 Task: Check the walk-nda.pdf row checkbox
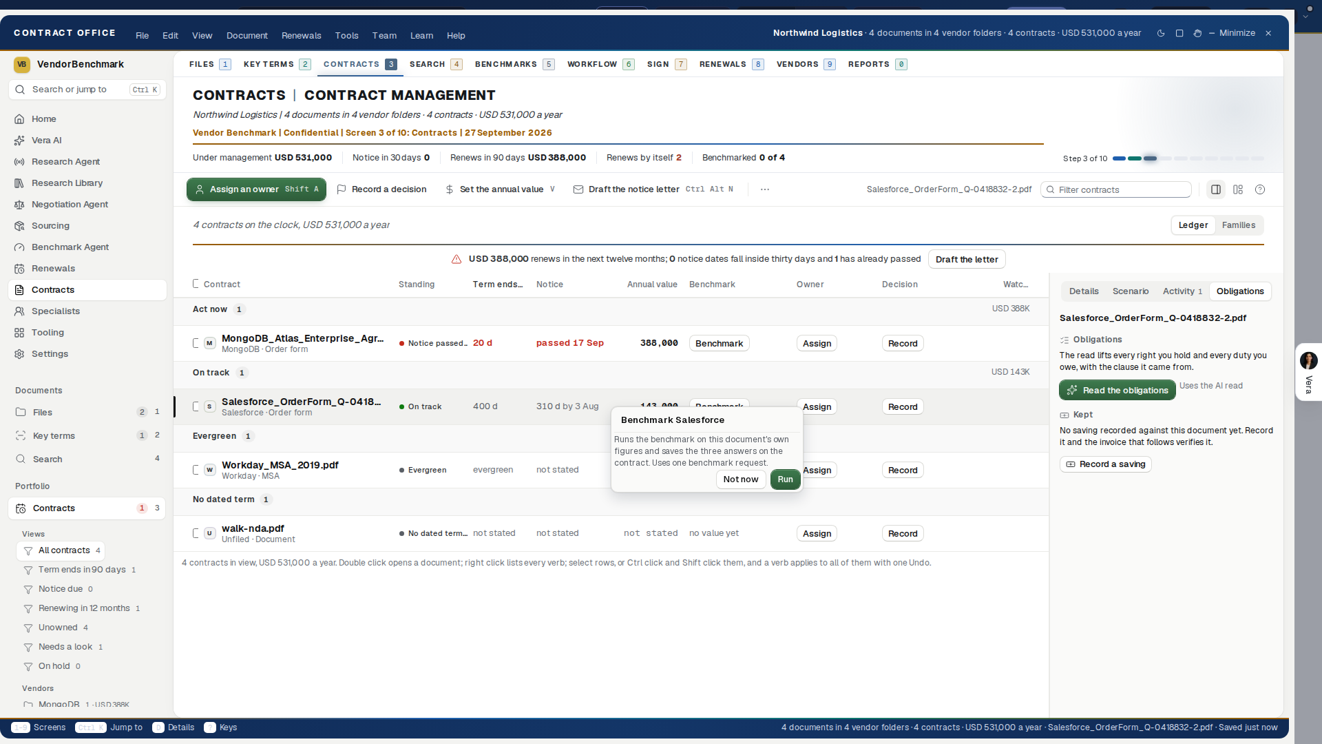[196, 533]
